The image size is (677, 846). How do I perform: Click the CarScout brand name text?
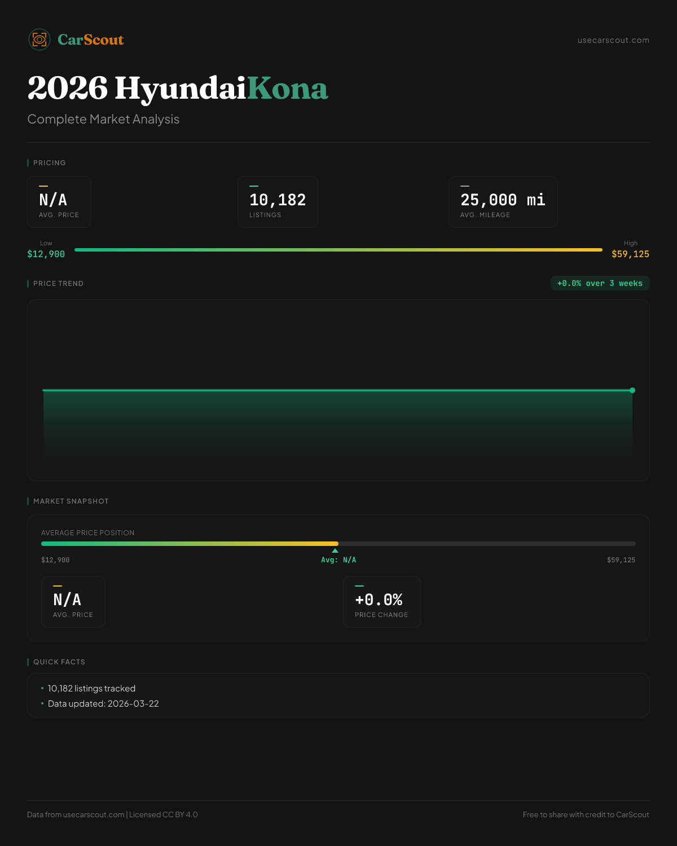click(91, 39)
